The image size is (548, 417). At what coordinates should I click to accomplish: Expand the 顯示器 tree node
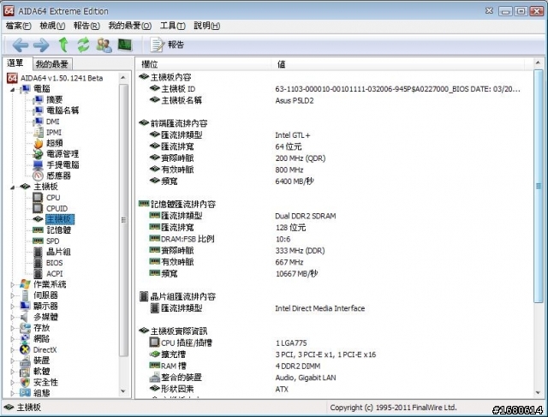(x=13, y=307)
